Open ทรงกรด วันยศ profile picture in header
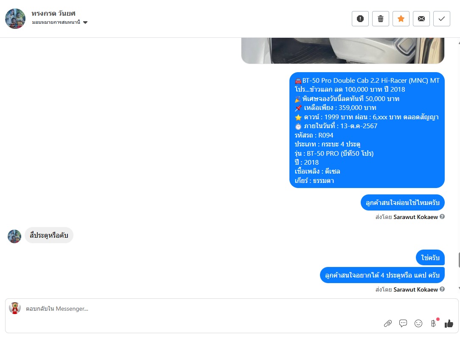 15,19
